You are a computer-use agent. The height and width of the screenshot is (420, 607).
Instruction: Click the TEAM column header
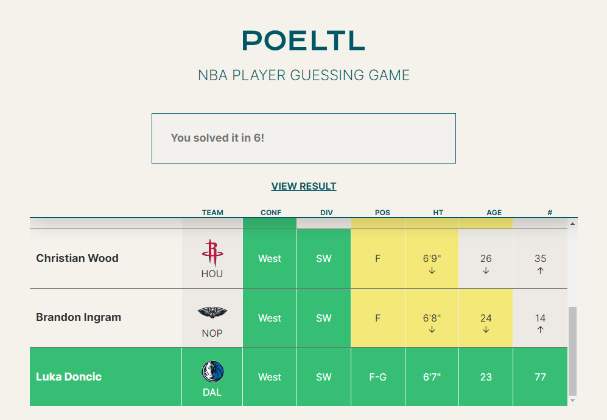click(x=212, y=213)
